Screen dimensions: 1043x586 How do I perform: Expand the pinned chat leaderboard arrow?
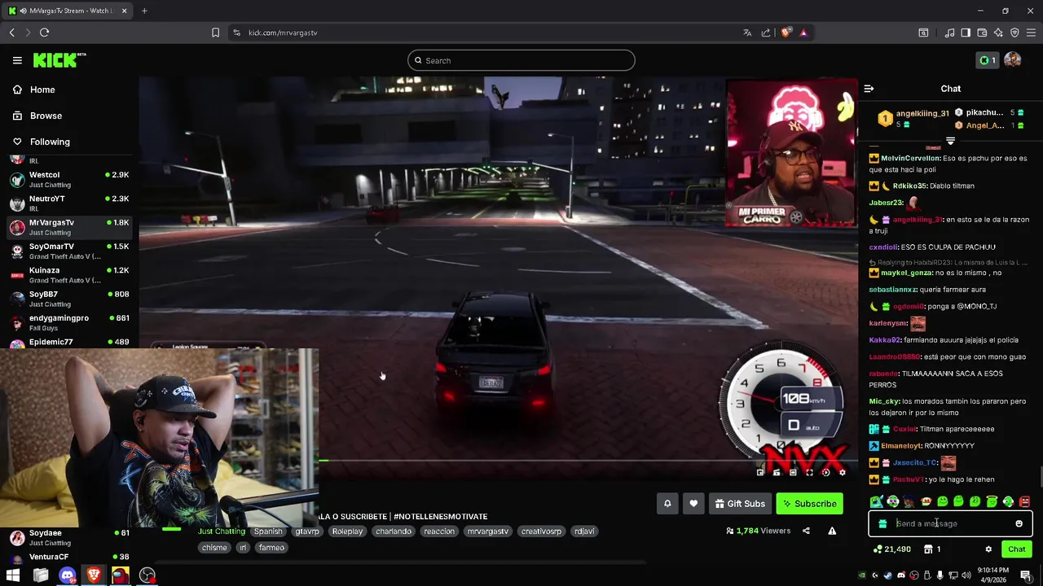(x=950, y=142)
